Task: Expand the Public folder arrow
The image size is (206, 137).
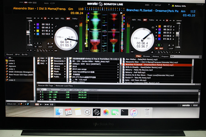Action: (x=65, y=77)
